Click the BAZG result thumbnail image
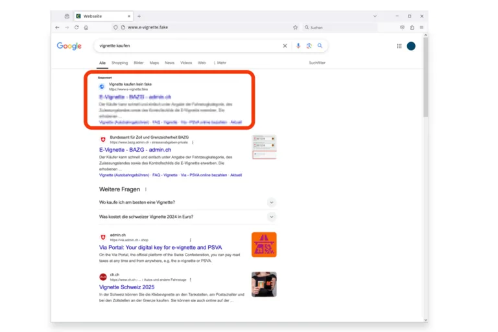 (264, 147)
